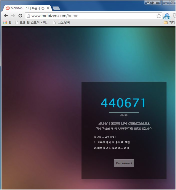Click the shield extension icon

pos(174,16)
